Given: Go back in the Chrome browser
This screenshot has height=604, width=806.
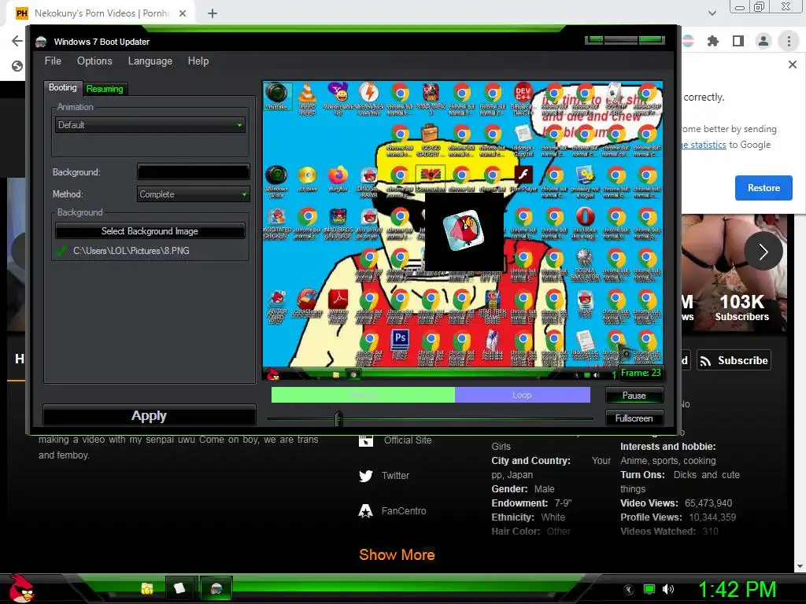Looking at the screenshot, I should [x=17, y=41].
